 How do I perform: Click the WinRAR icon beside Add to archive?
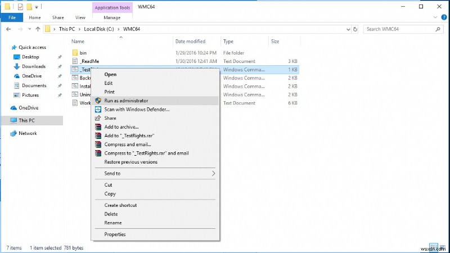(x=98, y=127)
